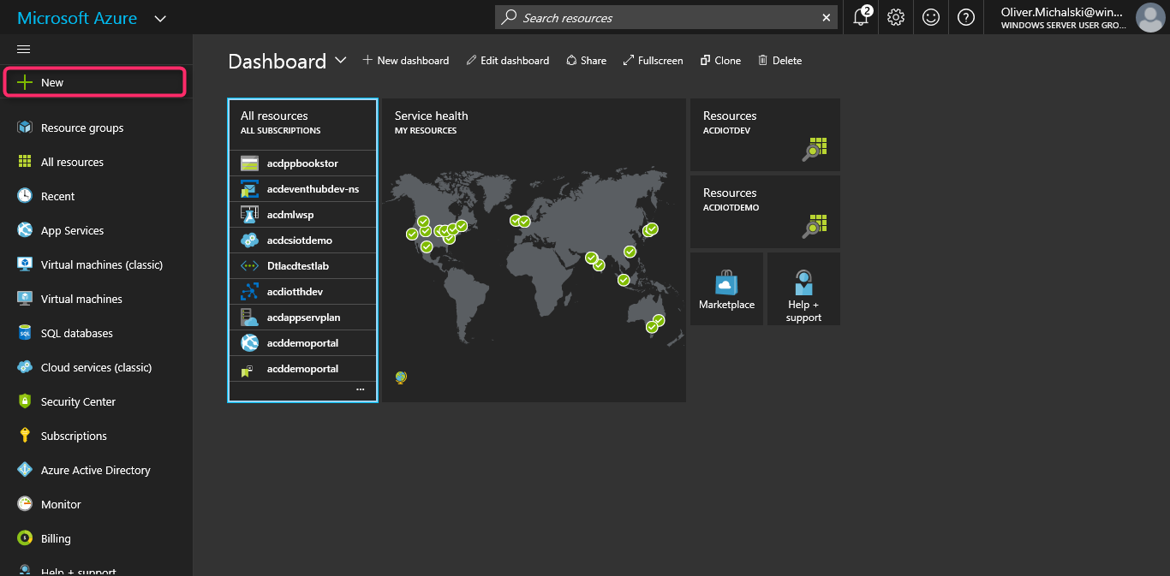The height and width of the screenshot is (576, 1170).
Task: Click the Azure Active Directory icon
Action: pos(25,470)
